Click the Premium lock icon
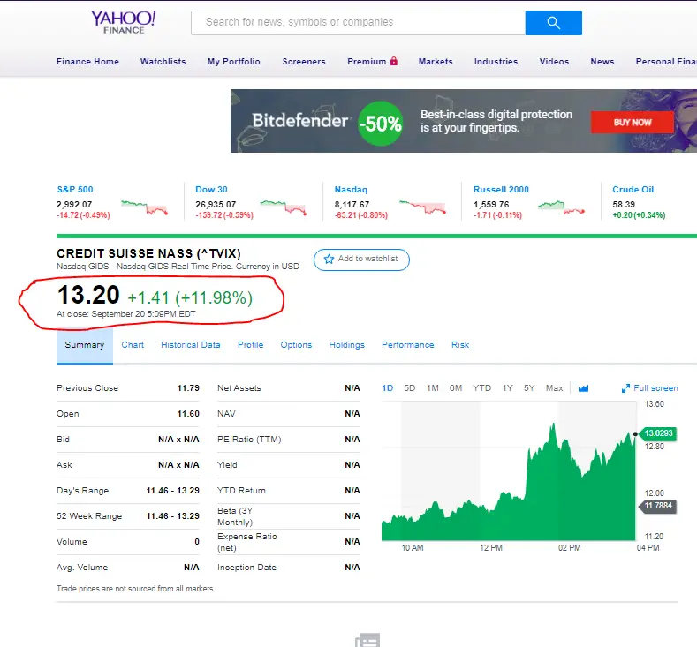The width and height of the screenshot is (697, 647). [394, 61]
